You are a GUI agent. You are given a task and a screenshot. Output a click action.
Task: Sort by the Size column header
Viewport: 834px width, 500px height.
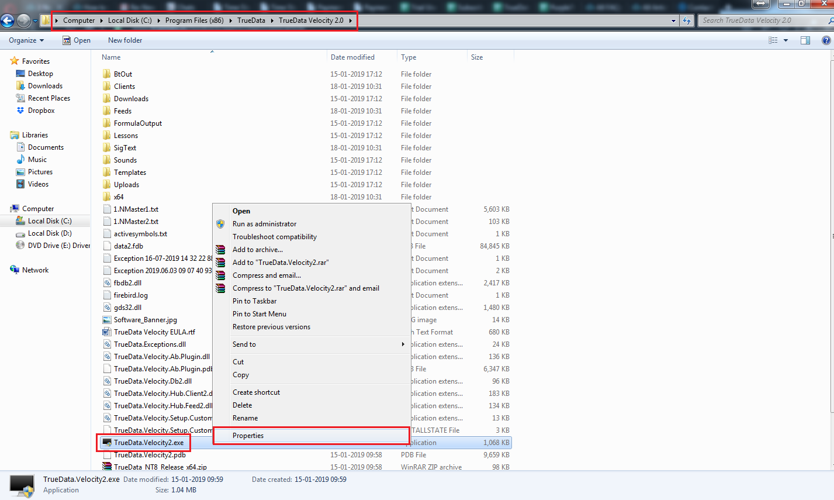click(x=477, y=57)
